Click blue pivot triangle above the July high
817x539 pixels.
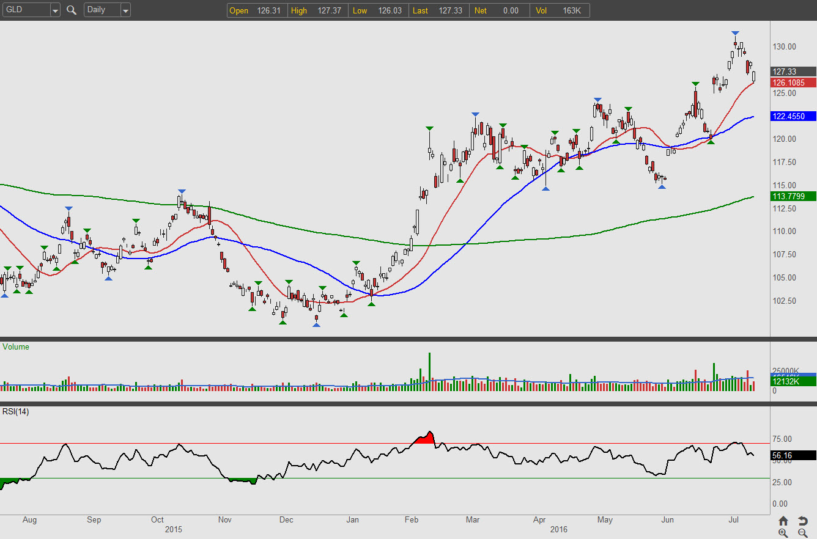click(x=735, y=33)
